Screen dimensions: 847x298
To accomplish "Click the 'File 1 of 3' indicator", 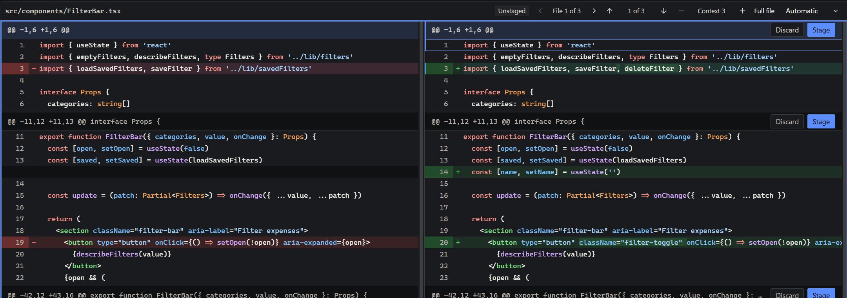I will point(567,11).
